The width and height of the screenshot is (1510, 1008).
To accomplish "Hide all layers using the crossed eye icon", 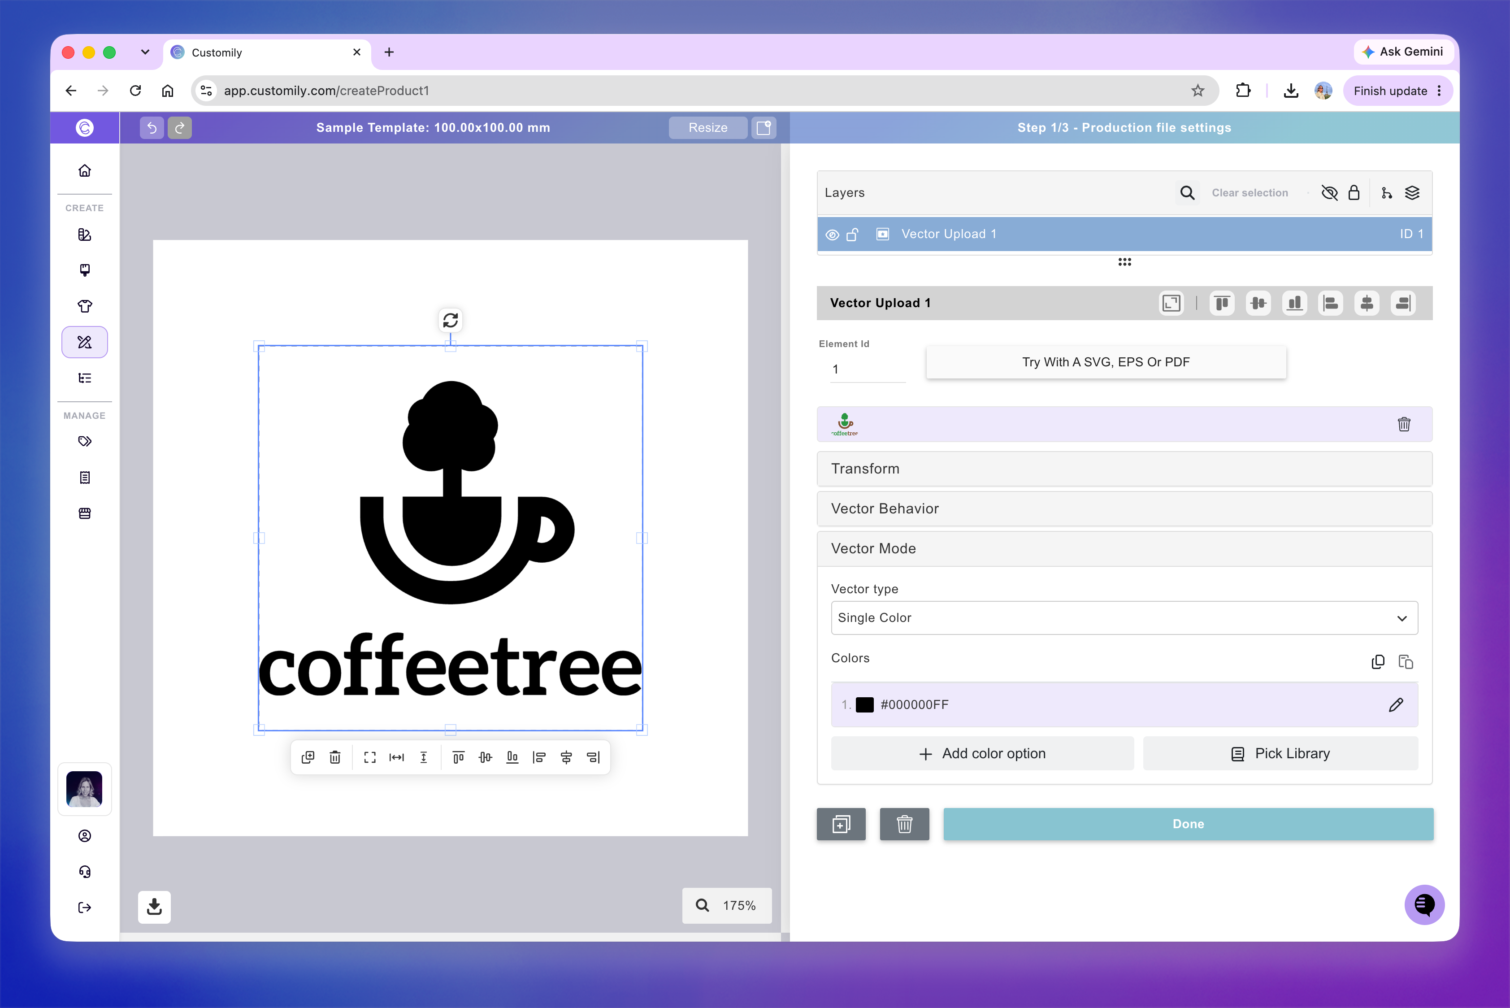I will (1329, 193).
